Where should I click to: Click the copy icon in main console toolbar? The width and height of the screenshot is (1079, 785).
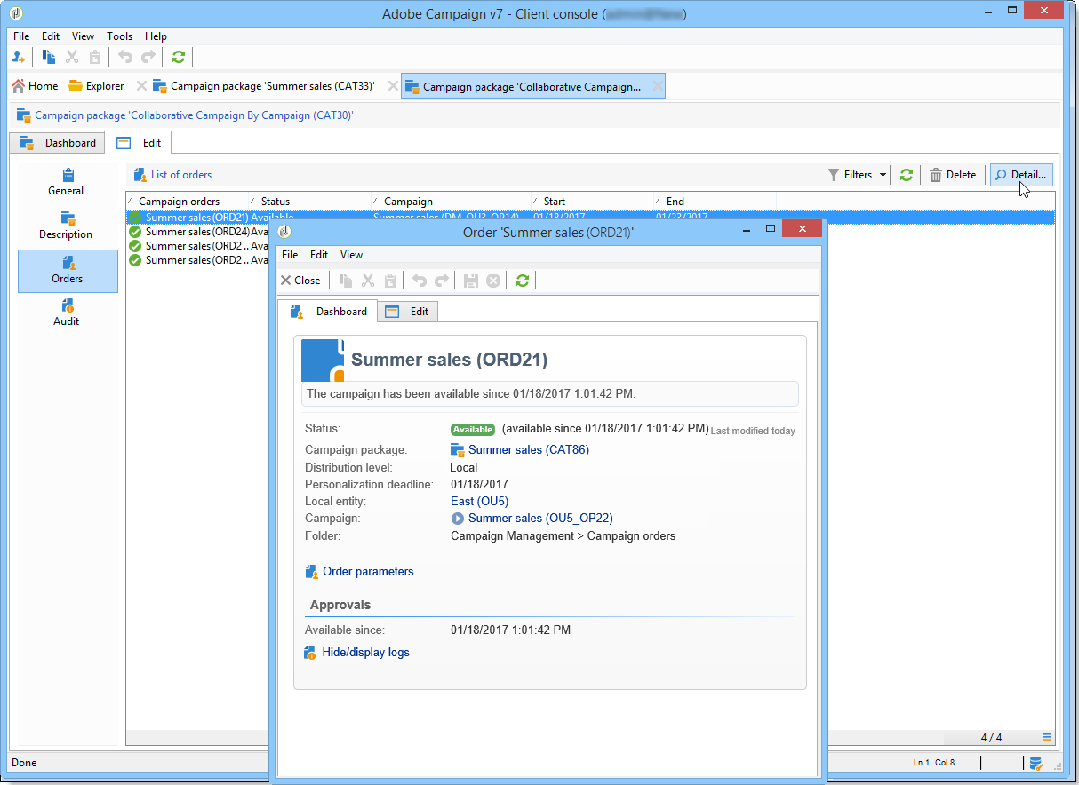click(50, 57)
